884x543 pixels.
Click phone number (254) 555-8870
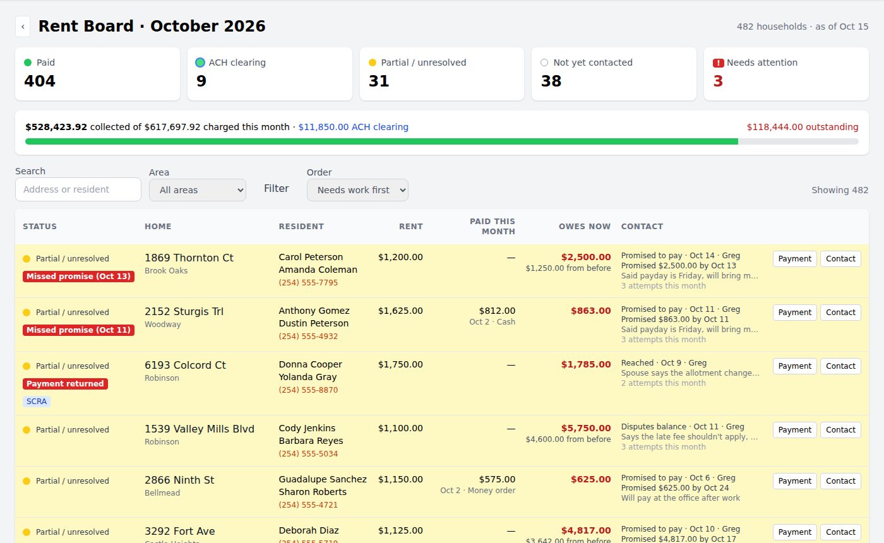308,390
